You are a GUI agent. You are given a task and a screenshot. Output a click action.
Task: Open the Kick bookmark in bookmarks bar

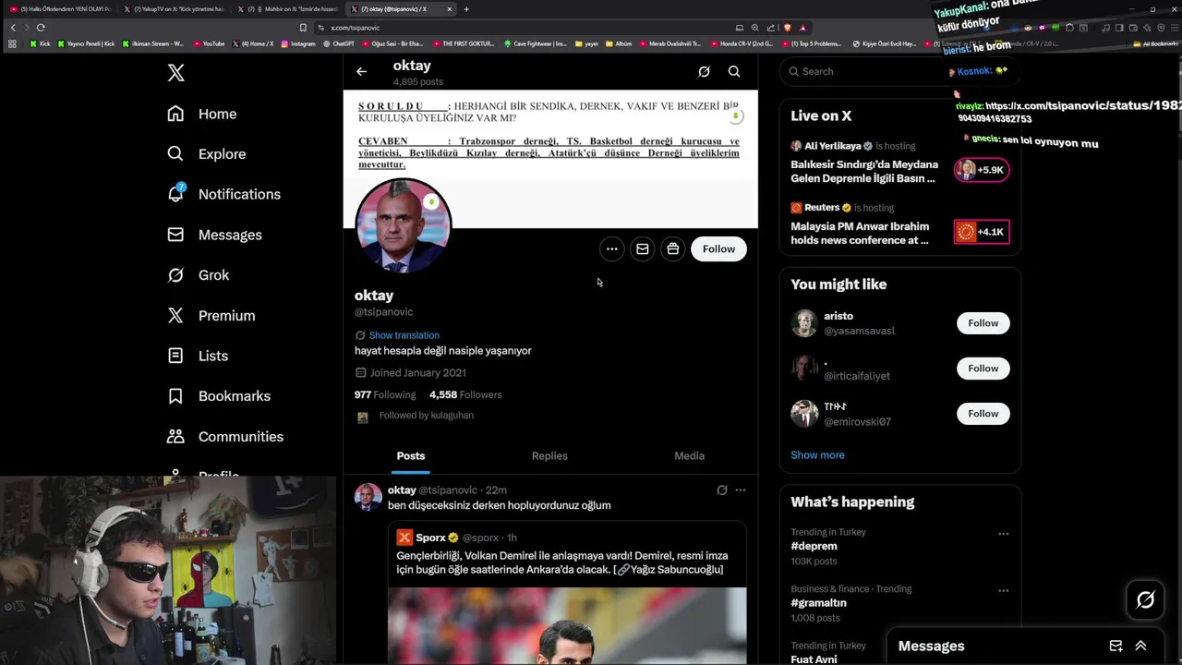(x=40, y=43)
